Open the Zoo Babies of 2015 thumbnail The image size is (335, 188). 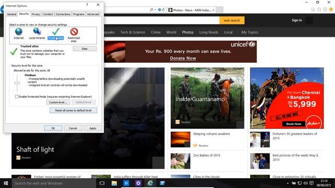click(180, 161)
